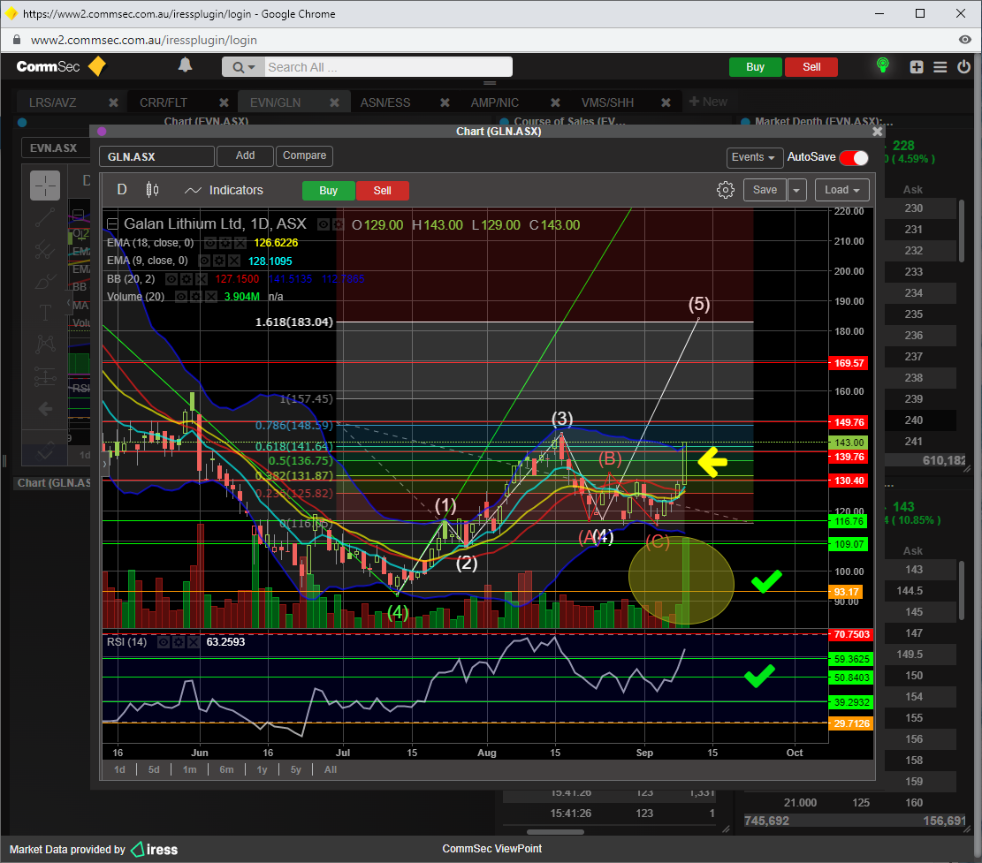982x863 pixels.
Task: Open settings for Volume (20) indicator
Action: pyautogui.click(x=195, y=297)
